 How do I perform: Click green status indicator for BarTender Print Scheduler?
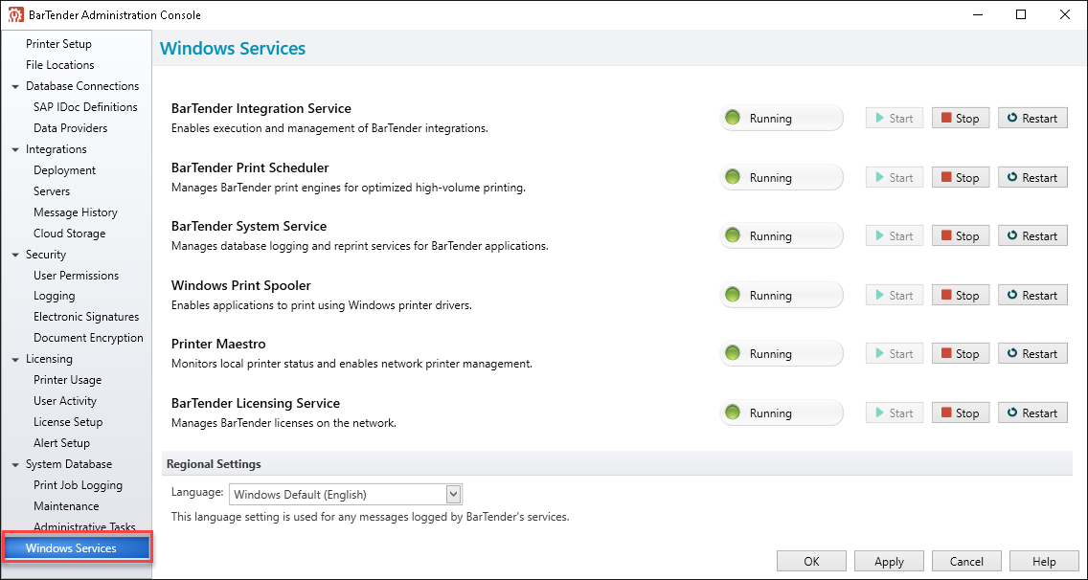(x=733, y=178)
